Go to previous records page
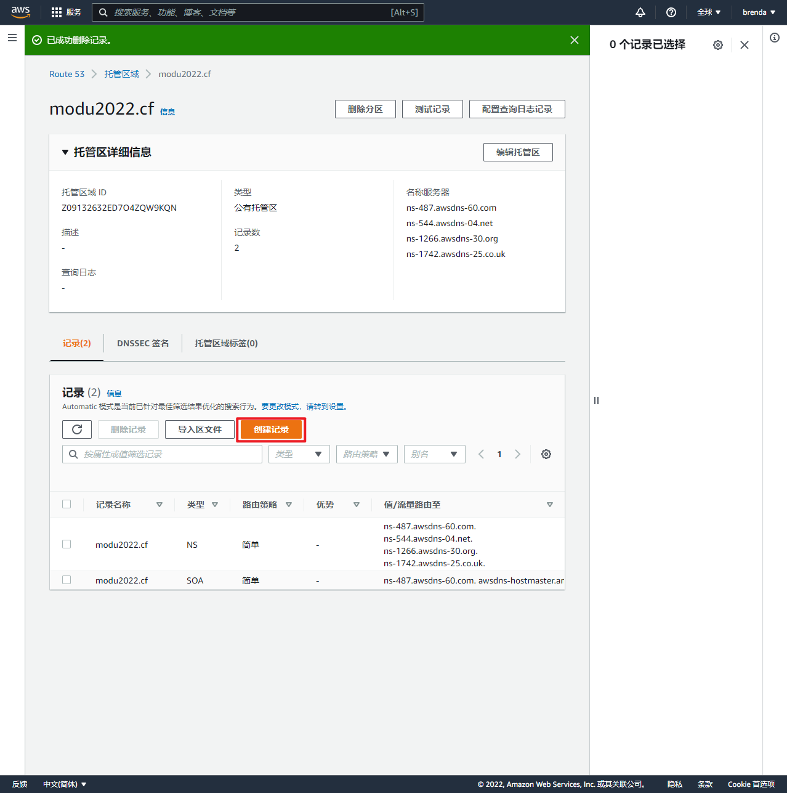787x793 pixels. coord(481,454)
